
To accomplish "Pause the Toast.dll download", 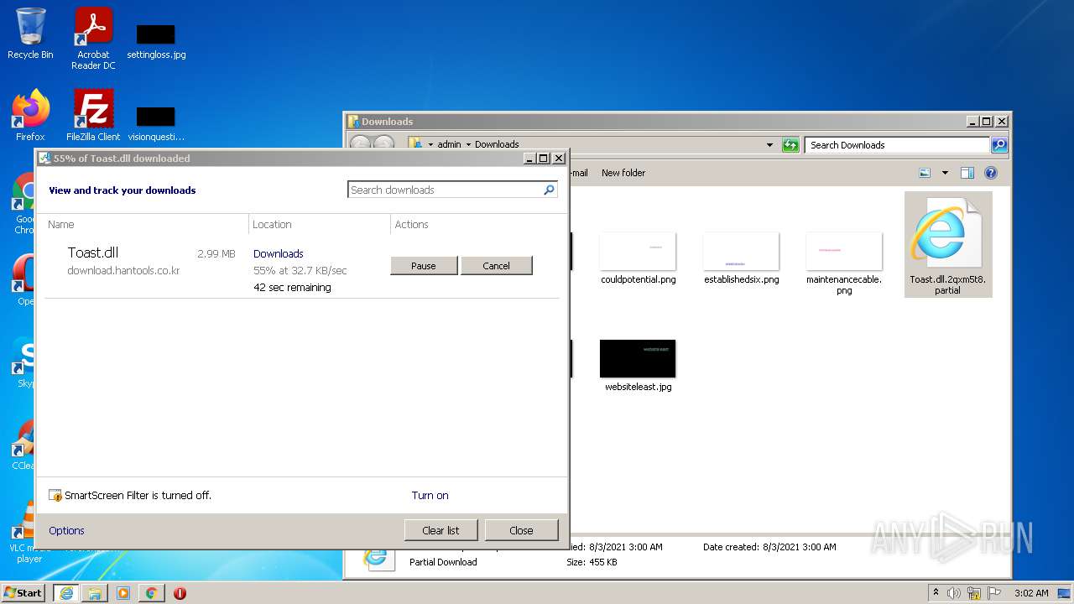I will (x=424, y=266).
